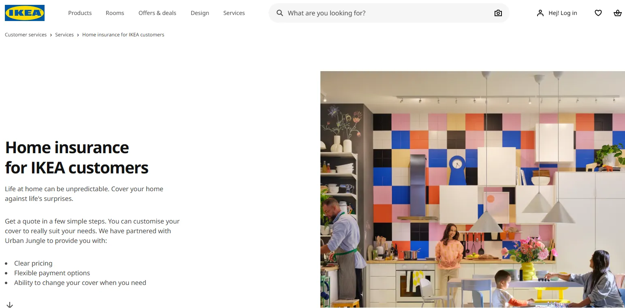The width and height of the screenshot is (625, 308).
Task: Open the shopping basket icon
Action: 618,13
